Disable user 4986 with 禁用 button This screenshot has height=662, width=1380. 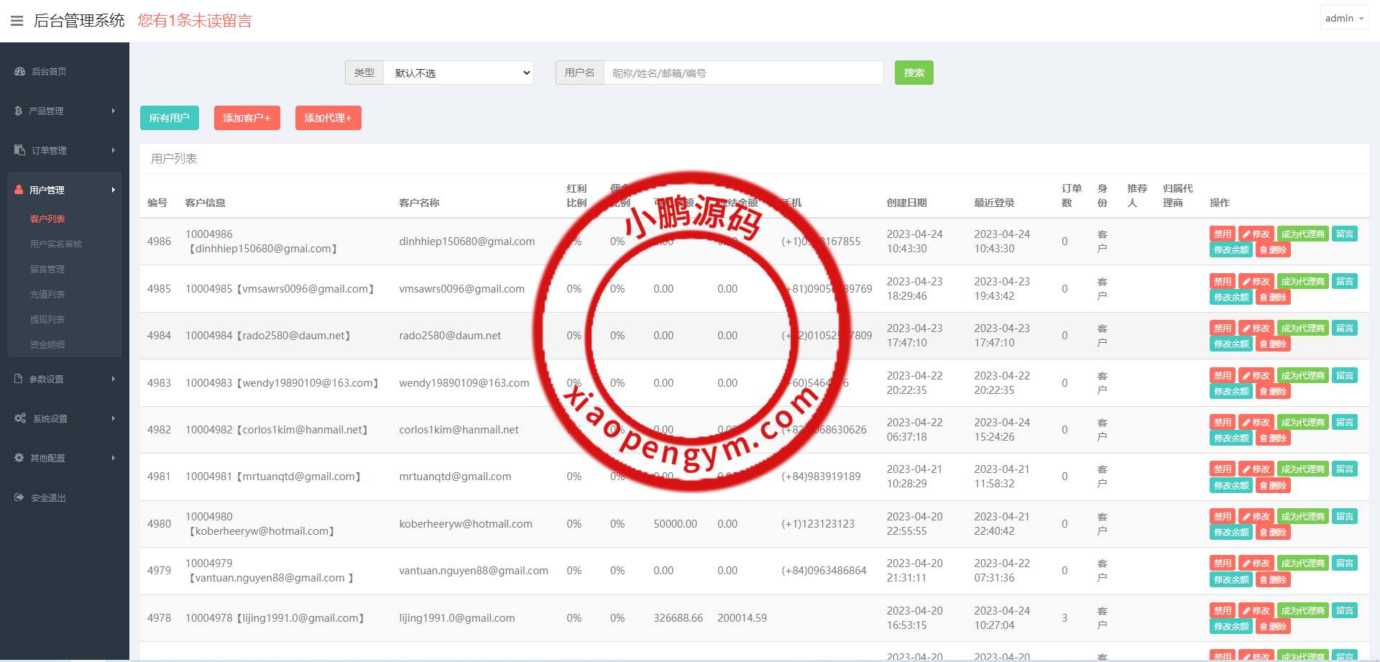1222,234
